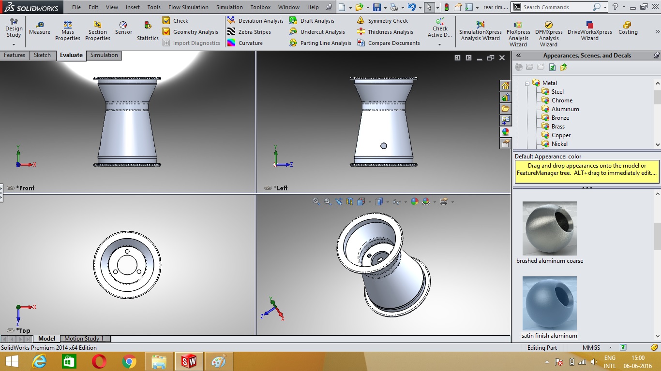
Task: Open the Search Commands dropdown arrow
Action: point(605,7)
